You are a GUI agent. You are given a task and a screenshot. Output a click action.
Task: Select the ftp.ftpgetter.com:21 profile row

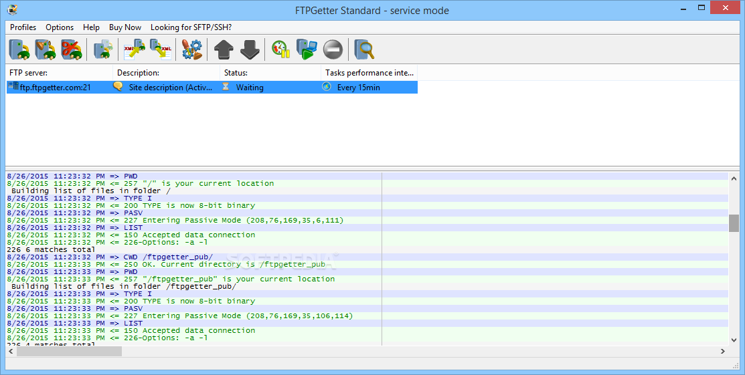212,88
